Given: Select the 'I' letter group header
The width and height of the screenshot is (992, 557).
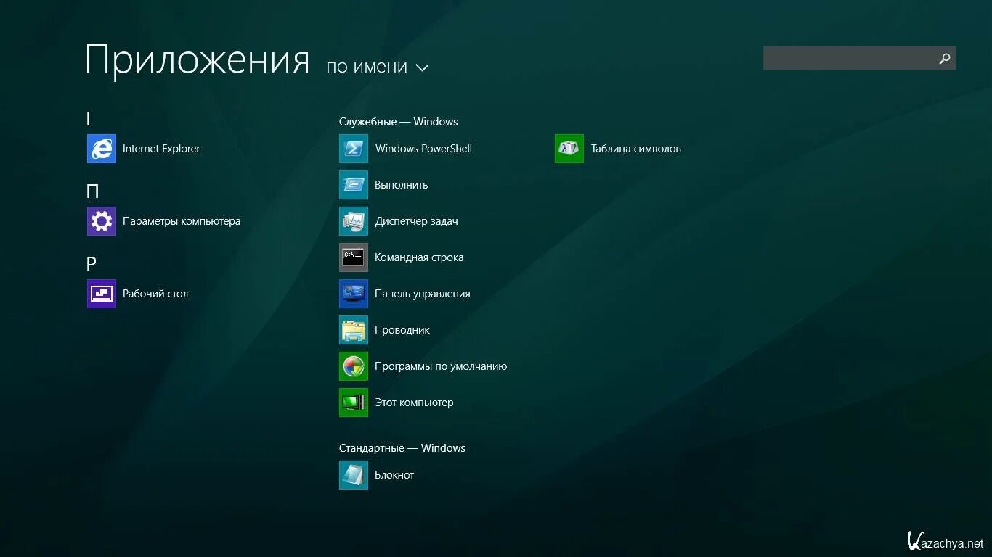Looking at the screenshot, I should click(x=89, y=119).
